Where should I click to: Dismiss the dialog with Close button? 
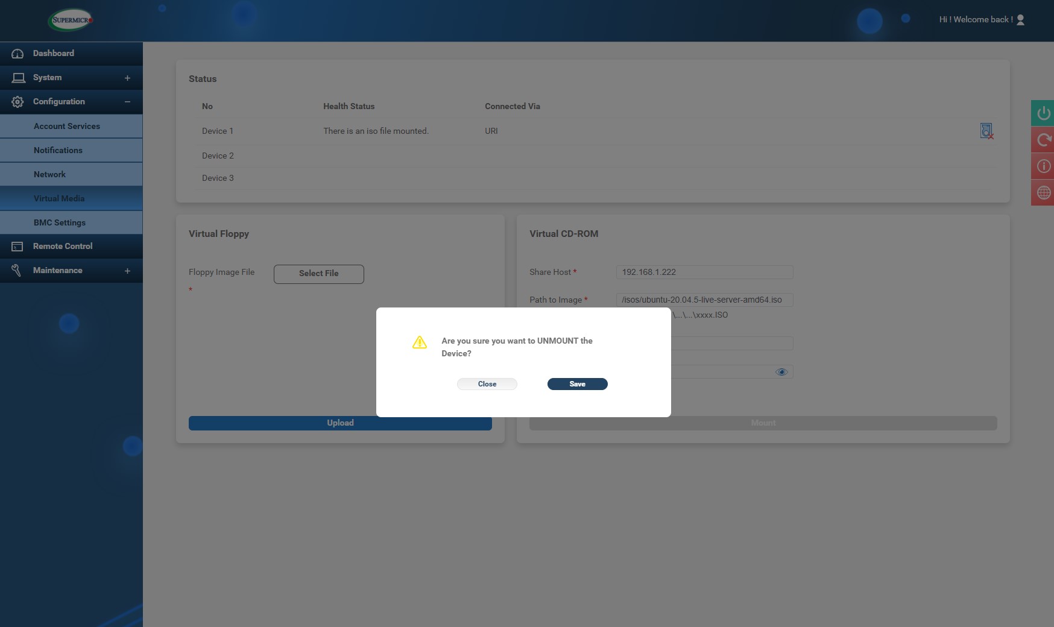pyautogui.click(x=487, y=384)
